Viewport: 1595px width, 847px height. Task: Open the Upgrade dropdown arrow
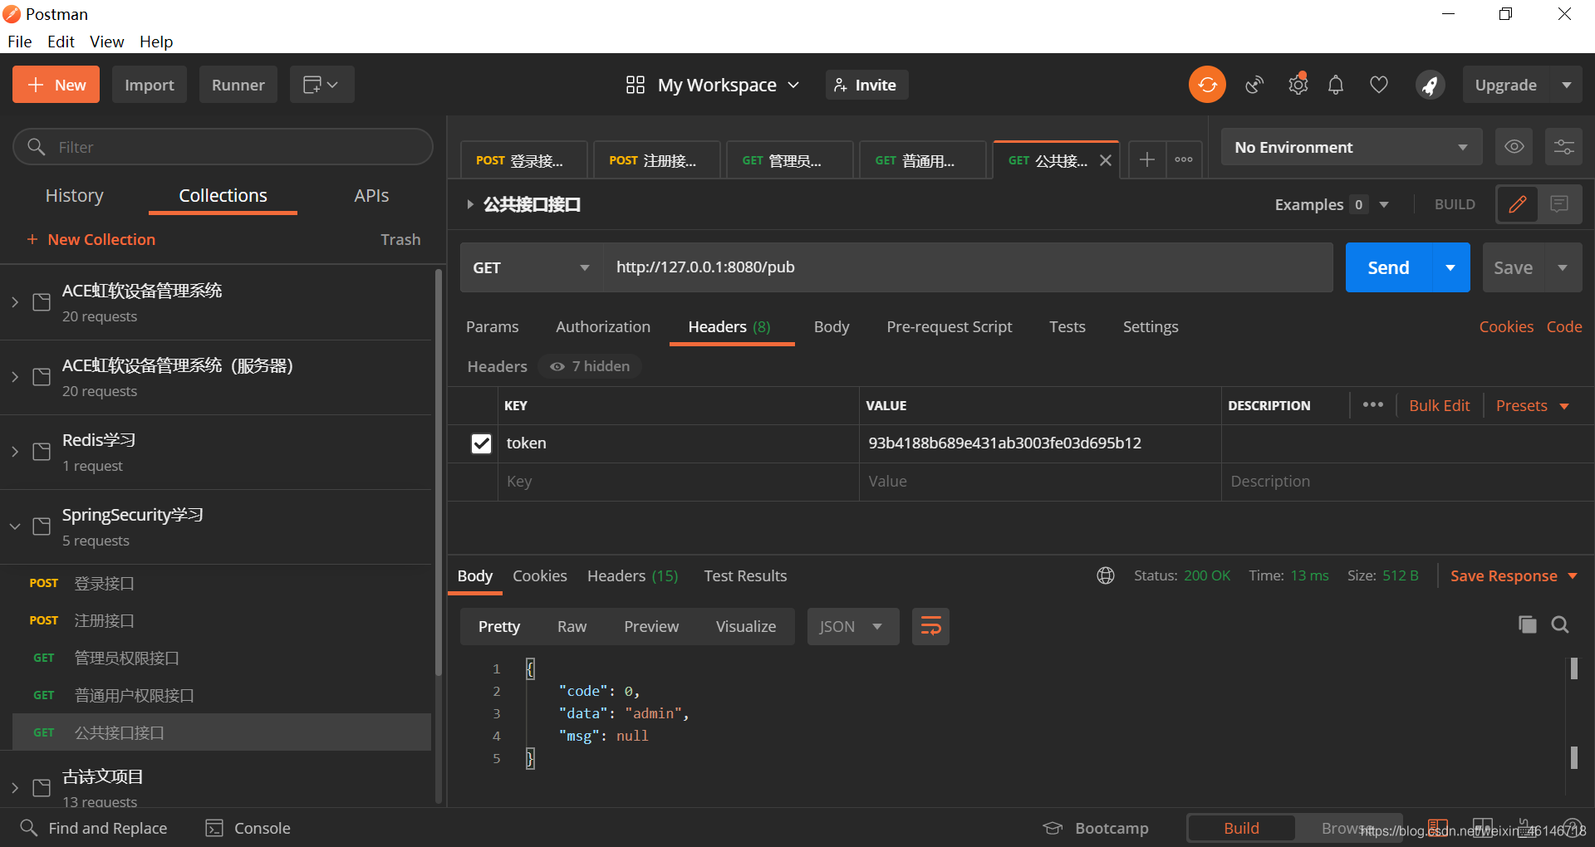pyautogui.click(x=1567, y=85)
